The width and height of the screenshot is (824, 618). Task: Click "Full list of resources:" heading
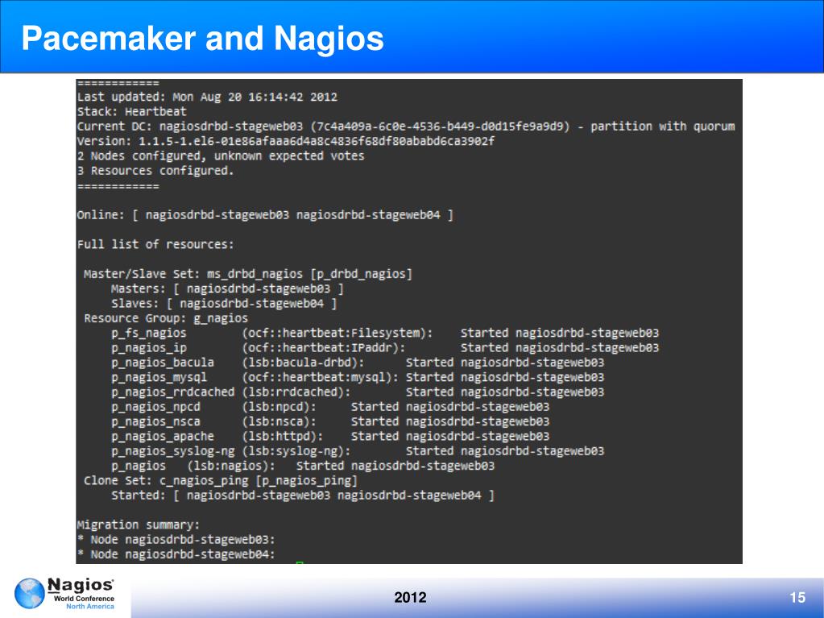[155, 244]
